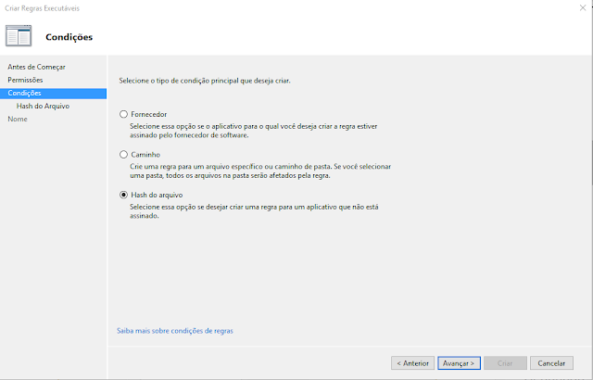The width and height of the screenshot is (593, 380).
Task: Open Saiba mais sobre condições de regras link
Action: [x=175, y=331]
